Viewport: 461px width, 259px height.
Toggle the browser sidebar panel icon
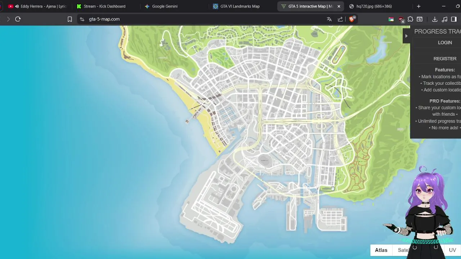454,19
